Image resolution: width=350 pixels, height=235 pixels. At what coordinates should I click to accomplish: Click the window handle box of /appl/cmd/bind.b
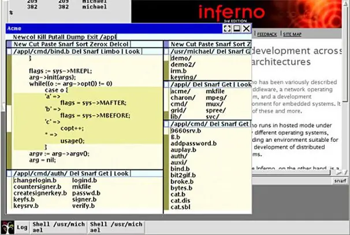pos(9,52)
